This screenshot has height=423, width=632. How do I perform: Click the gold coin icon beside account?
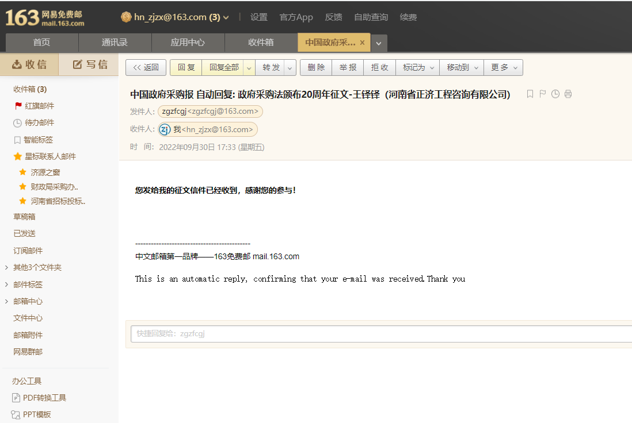[126, 17]
